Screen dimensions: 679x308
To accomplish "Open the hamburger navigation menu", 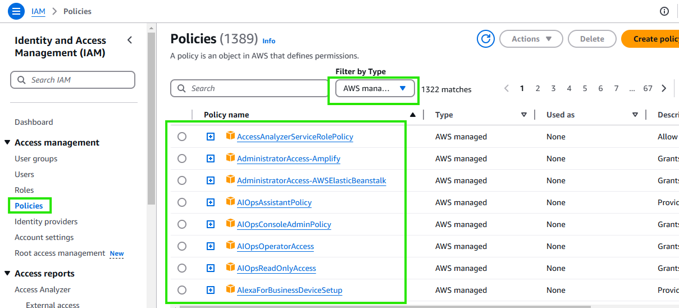I will click(16, 11).
